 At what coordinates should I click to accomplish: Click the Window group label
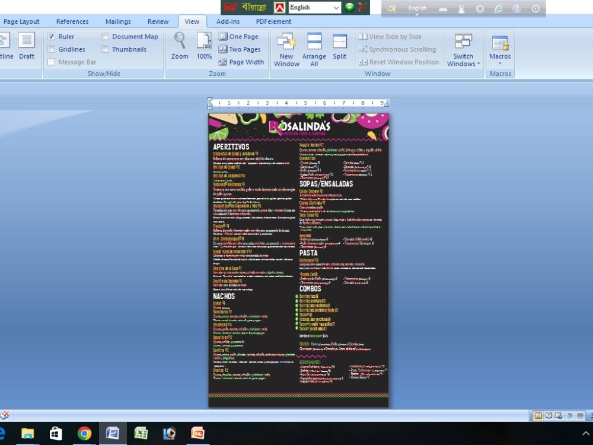point(377,74)
